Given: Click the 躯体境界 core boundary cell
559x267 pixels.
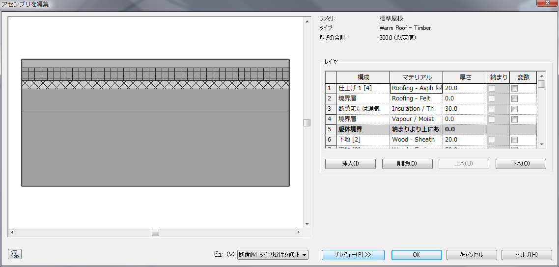Looking at the screenshot, I should coord(363,129).
